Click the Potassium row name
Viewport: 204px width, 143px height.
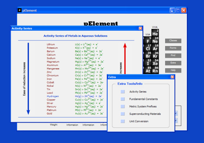pyautogui.click(x=52, y=48)
